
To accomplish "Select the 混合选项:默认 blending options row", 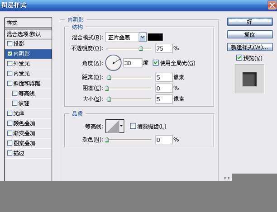I will (x=28, y=34).
